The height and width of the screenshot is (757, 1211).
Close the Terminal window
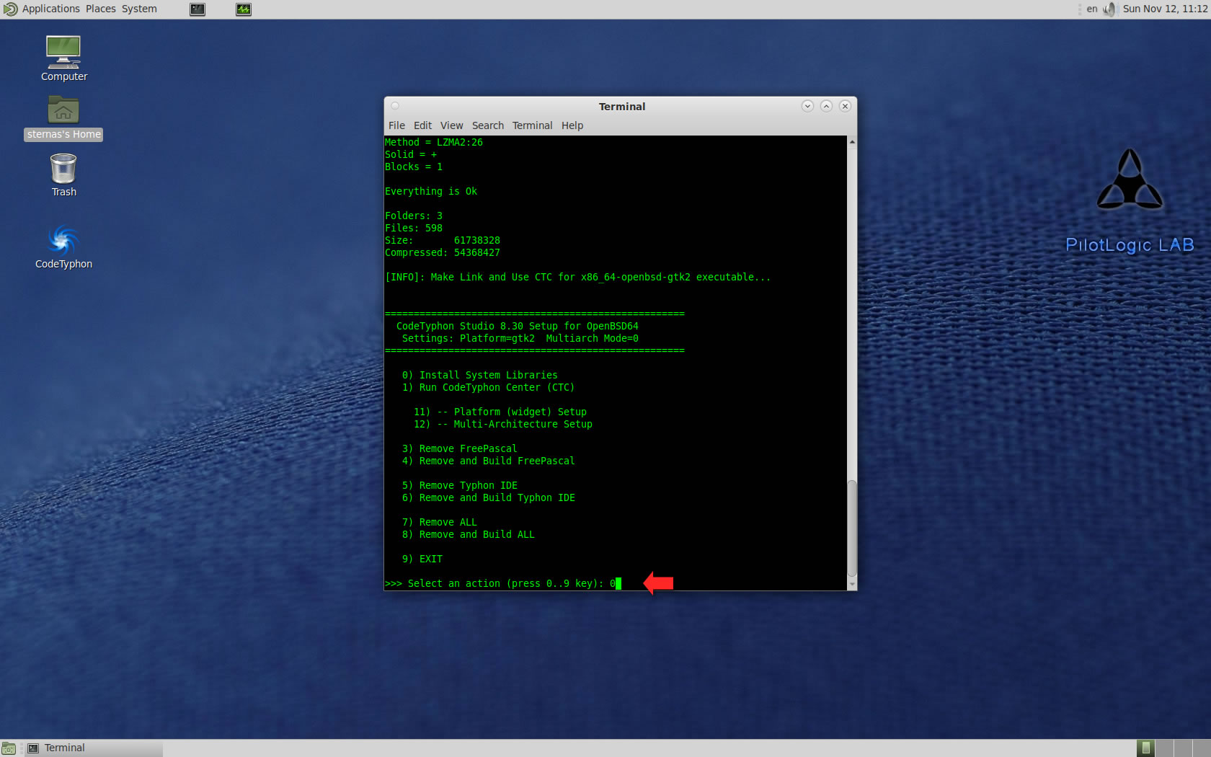click(845, 106)
